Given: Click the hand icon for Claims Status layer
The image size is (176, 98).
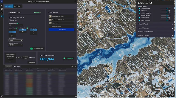Looking at the screenshot, I should pos(169,18).
